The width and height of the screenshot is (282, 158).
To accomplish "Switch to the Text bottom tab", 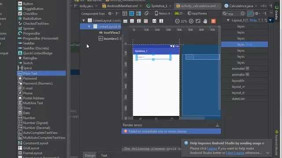I will pyautogui.click(x=104, y=155).
